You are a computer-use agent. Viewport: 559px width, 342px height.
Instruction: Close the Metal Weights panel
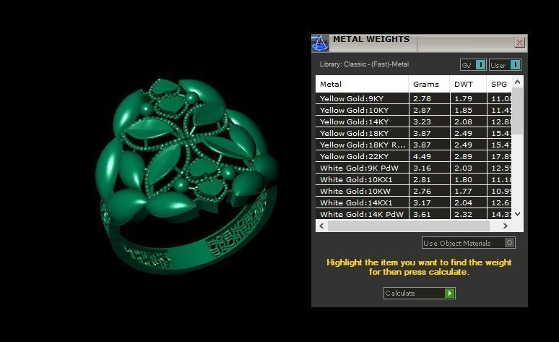519,43
